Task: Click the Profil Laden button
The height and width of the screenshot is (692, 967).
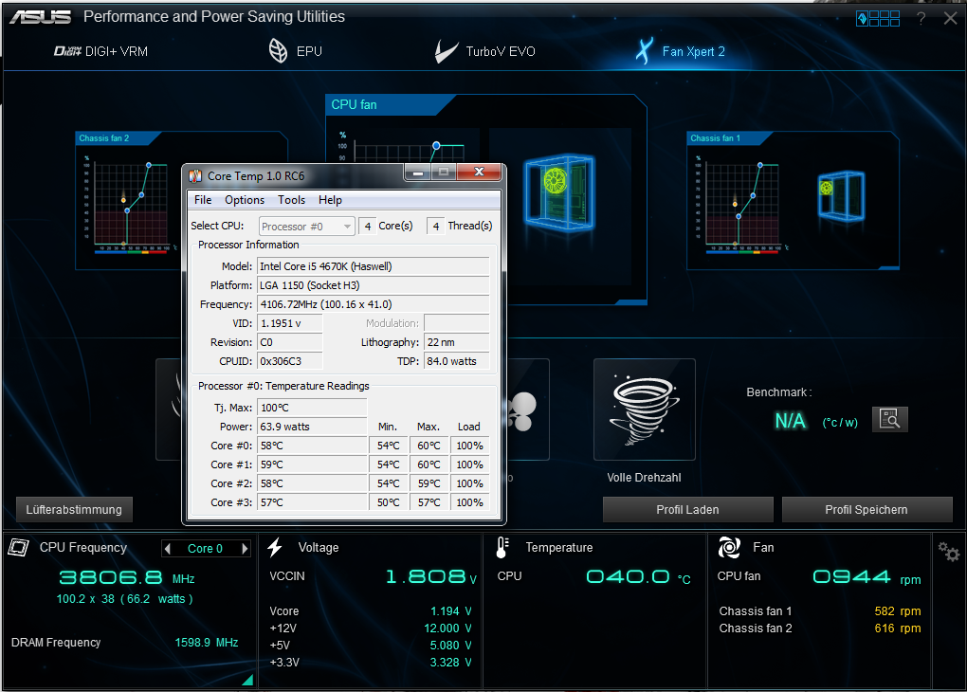Action: click(687, 509)
